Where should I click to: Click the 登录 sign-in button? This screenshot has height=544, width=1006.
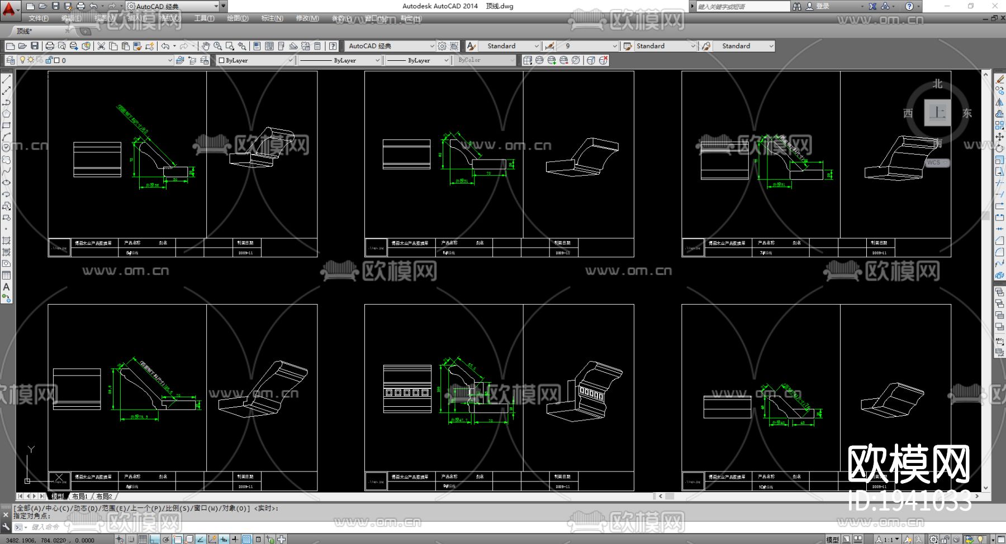coord(823,6)
